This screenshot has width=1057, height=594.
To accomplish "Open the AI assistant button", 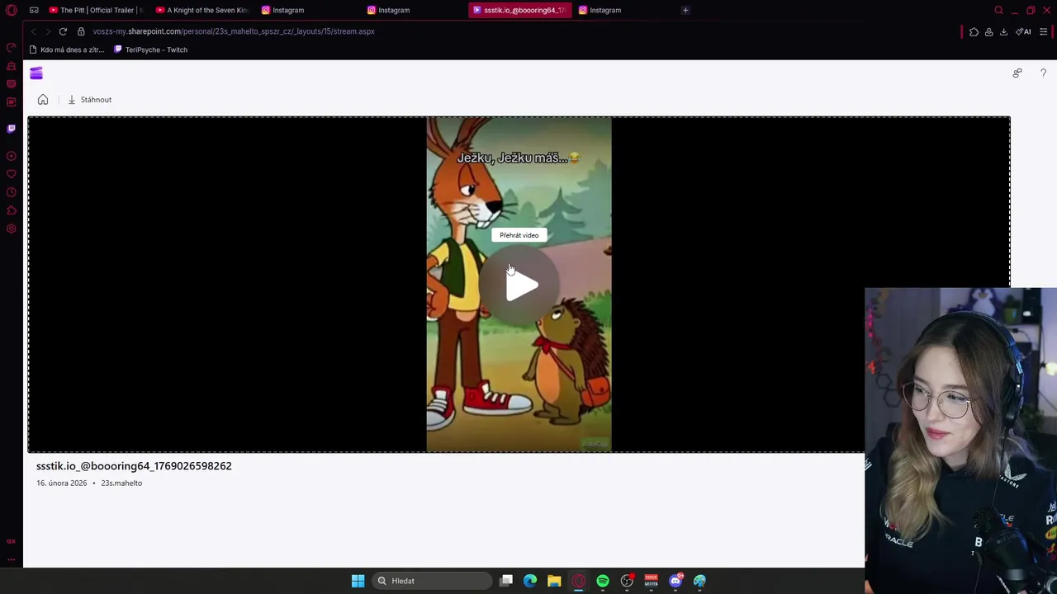I will click(x=1024, y=31).
